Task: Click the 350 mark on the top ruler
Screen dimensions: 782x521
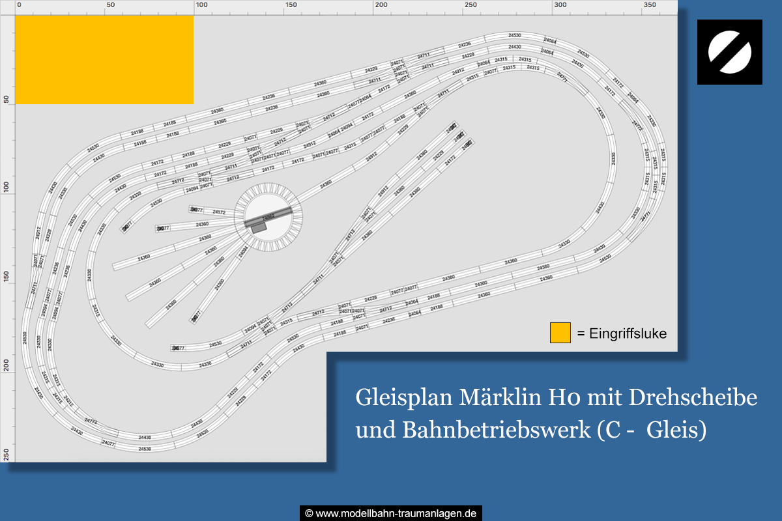Action: [x=650, y=5]
